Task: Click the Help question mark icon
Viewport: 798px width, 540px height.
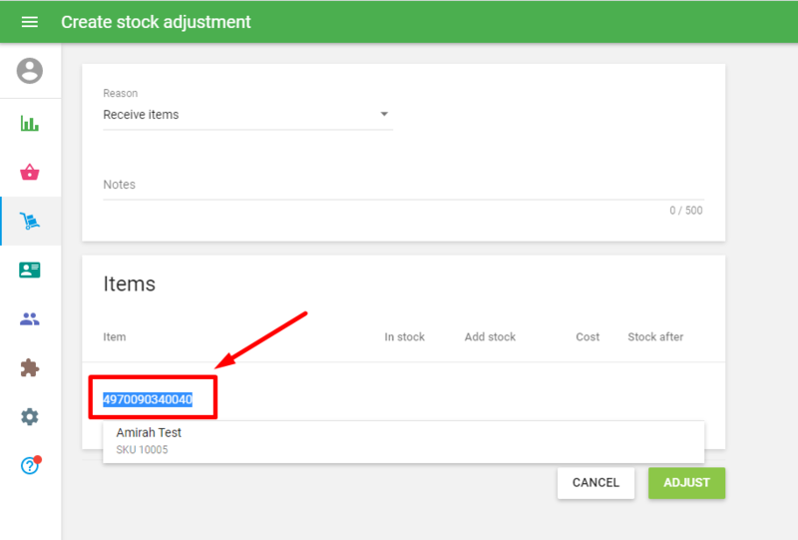Action: coord(30,466)
